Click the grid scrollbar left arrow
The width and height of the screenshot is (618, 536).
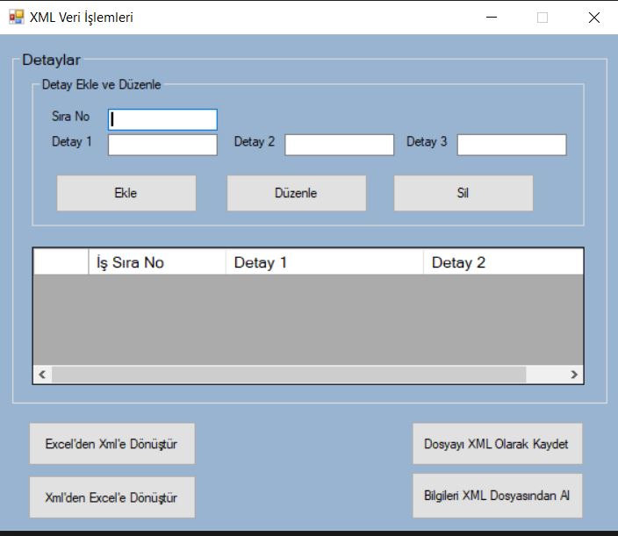pos(42,374)
